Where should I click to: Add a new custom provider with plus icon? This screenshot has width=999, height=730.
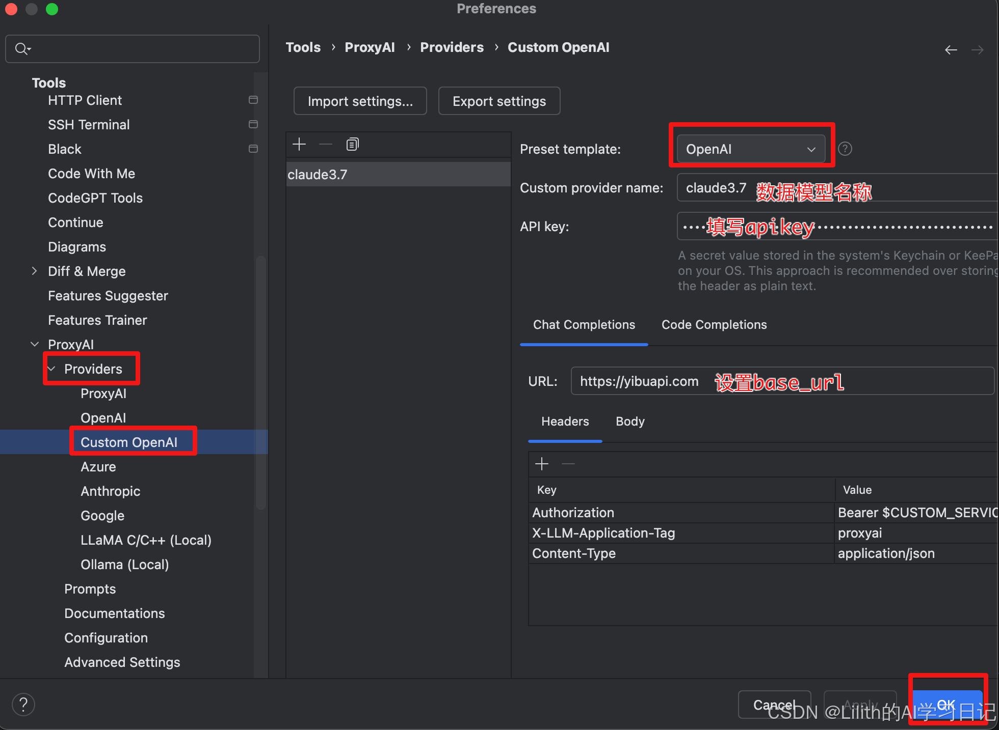pyautogui.click(x=299, y=145)
